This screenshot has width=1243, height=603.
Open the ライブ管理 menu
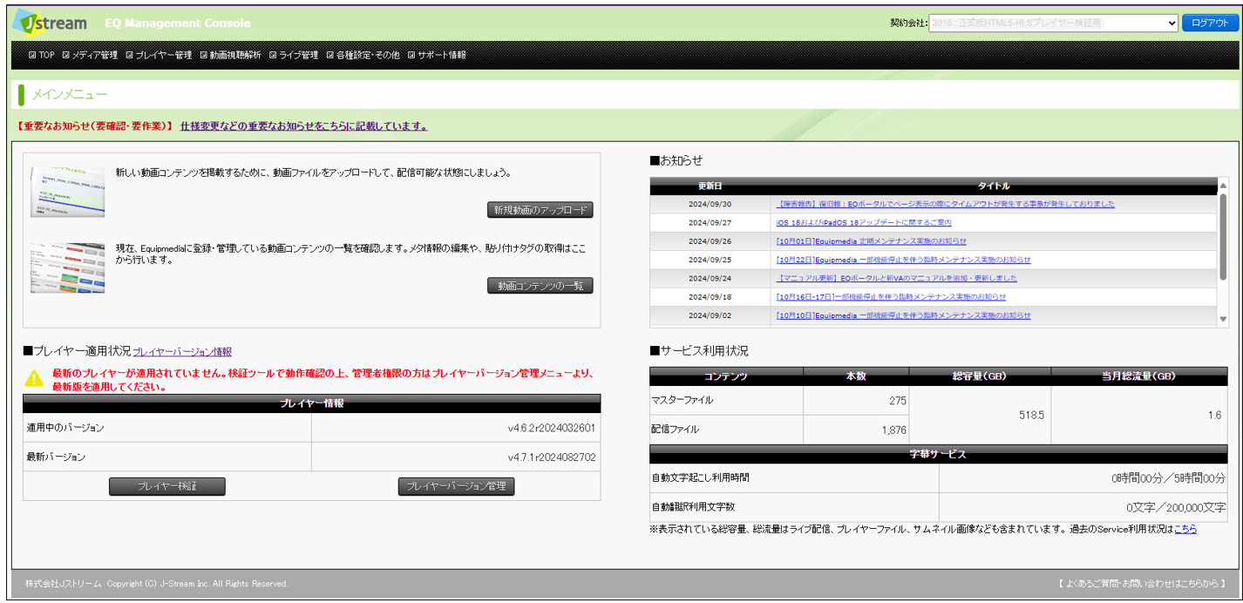pos(294,55)
